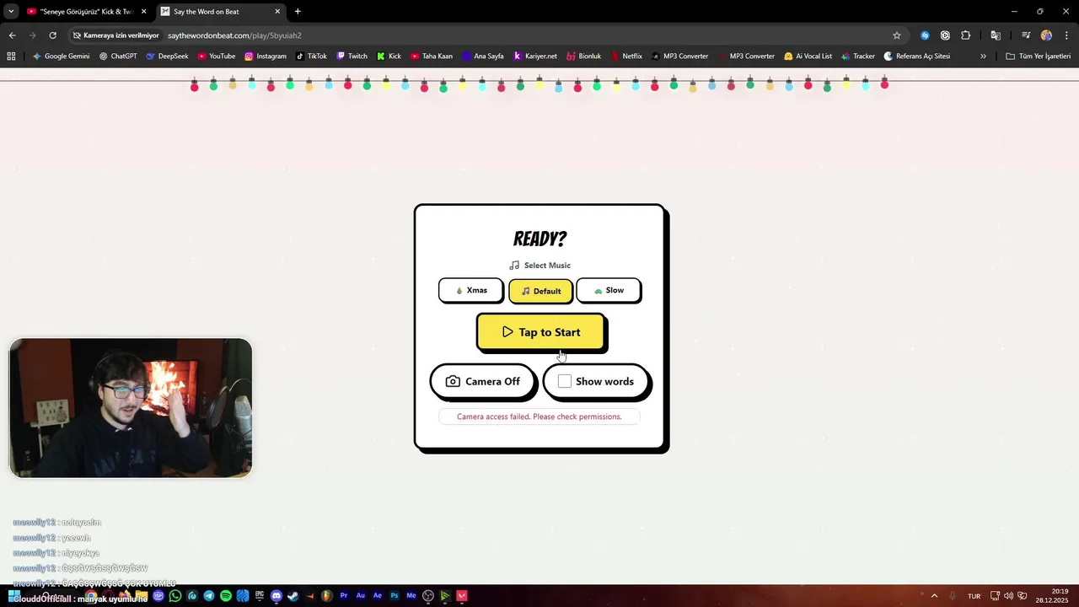Open Referans Açı Sitesi bookmark
Image resolution: width=1079 pixels, height=607 pixels.
917,56
